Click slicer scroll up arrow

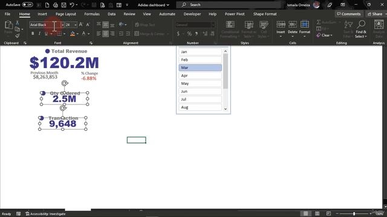pos(226,51)
